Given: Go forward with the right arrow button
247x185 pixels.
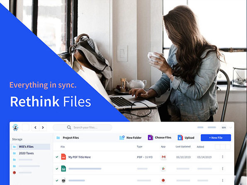Looking at the screenshot, I should point(43,127).
